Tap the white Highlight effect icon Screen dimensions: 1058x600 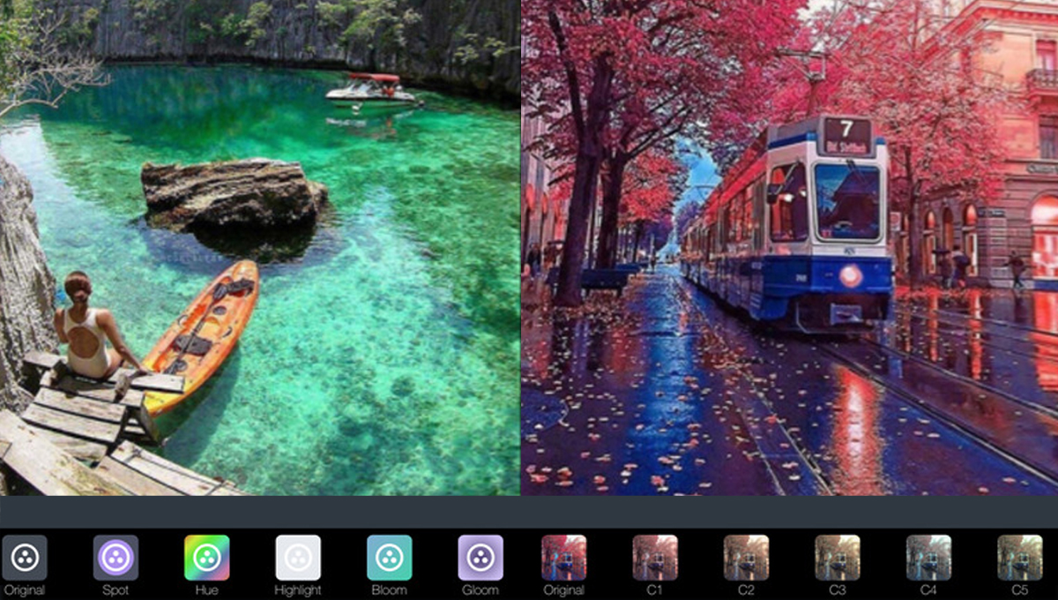pos(298,558)
